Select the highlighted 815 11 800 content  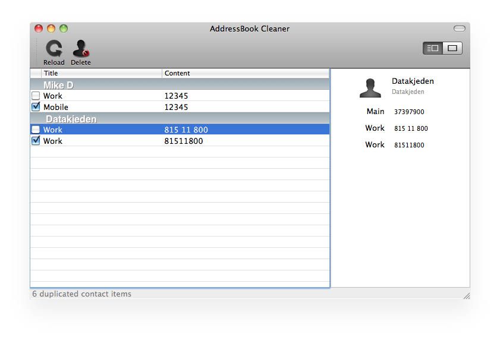click(186, 130)
